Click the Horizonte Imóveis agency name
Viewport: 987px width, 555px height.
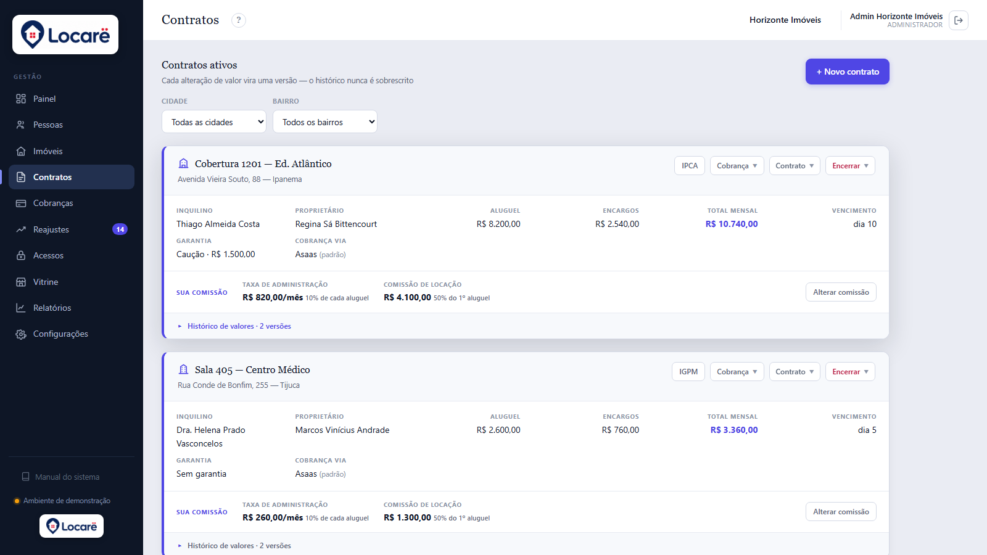point(785,20)
